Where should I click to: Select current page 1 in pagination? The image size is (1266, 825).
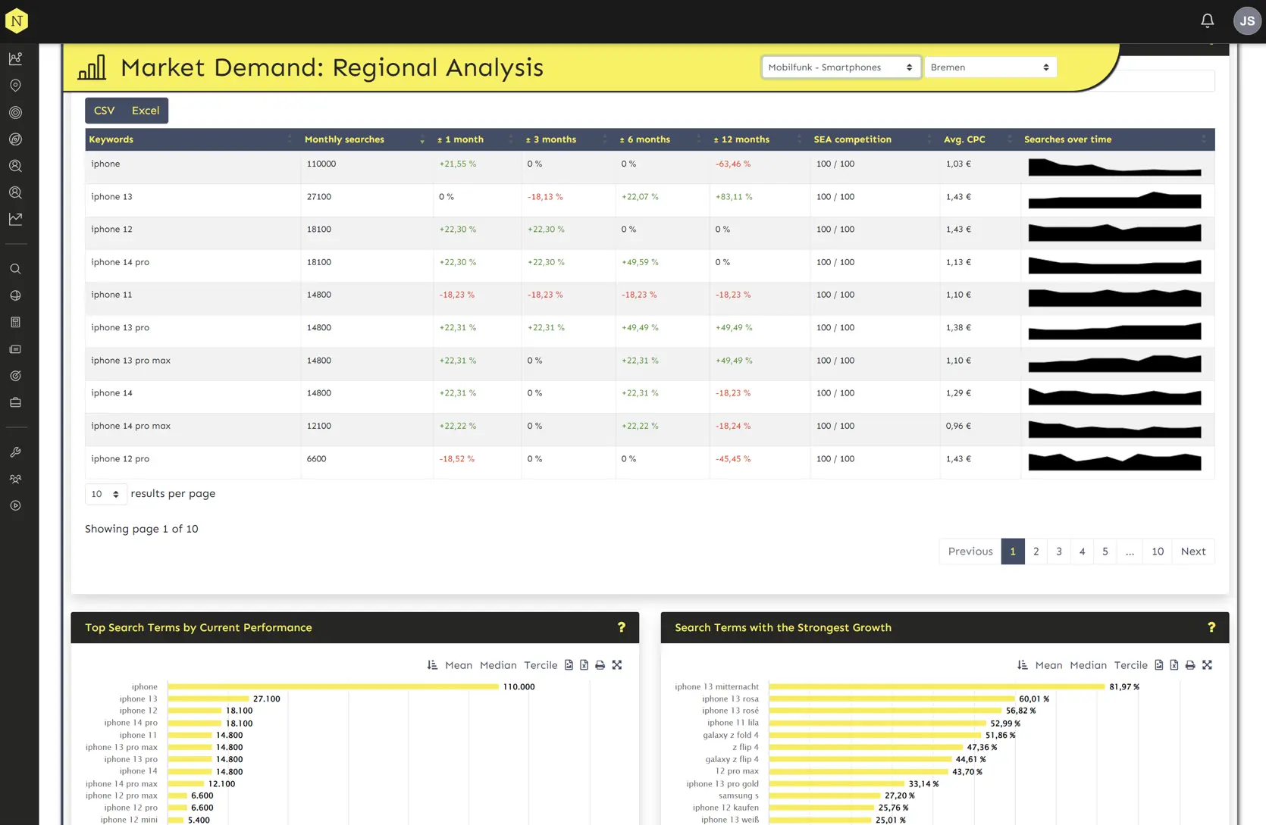1013,552
